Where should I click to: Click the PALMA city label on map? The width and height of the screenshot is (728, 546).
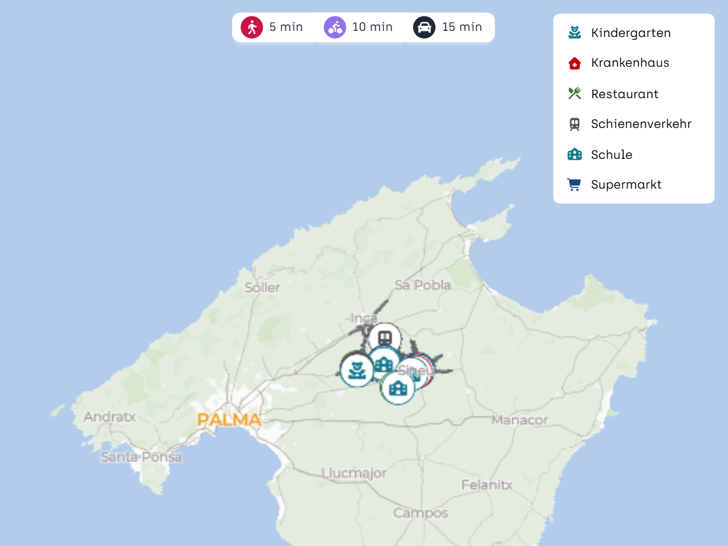[229, 420]
